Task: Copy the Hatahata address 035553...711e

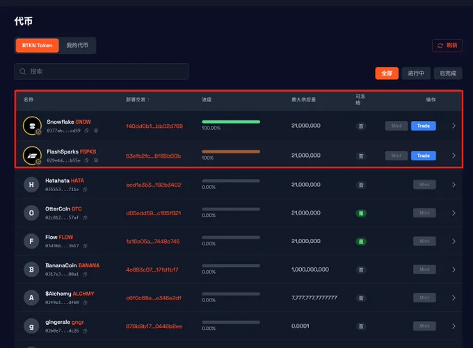Action: [x=86, y=189]
